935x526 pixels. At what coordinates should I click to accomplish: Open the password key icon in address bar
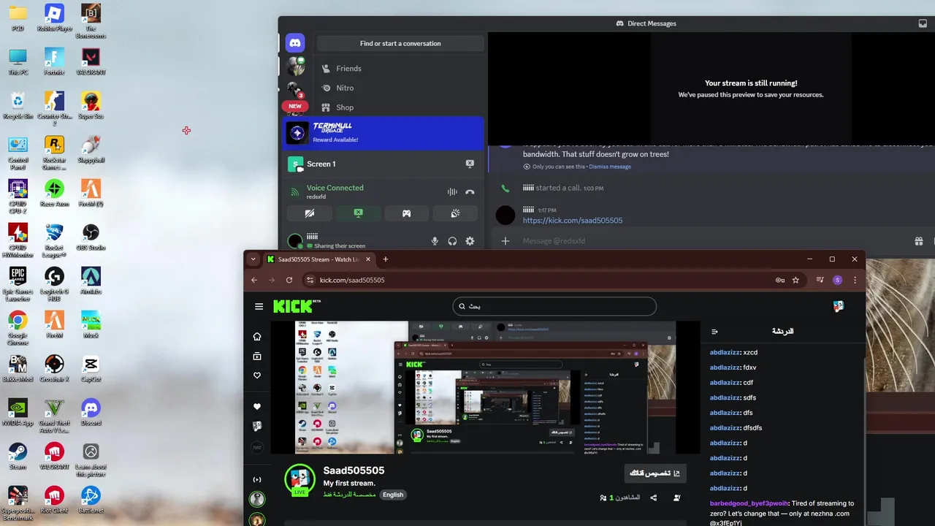click(780, 280)
